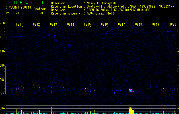Viewport: 179px width, 114px height.
Task: Click the 1.0 kHz axis label
Action: point(2,51)
